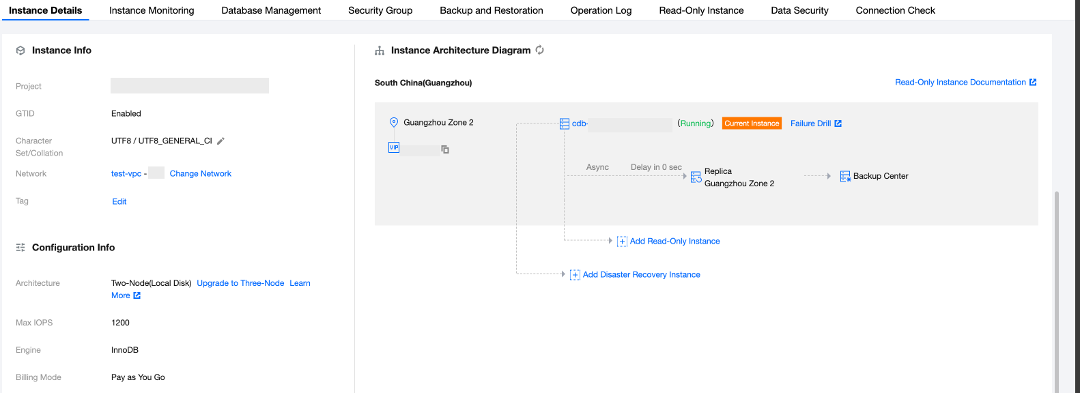Go to the Backup and Restoration tab
Image resolution: width=1080 pixels, height=393 pixels.
point(492,10)
